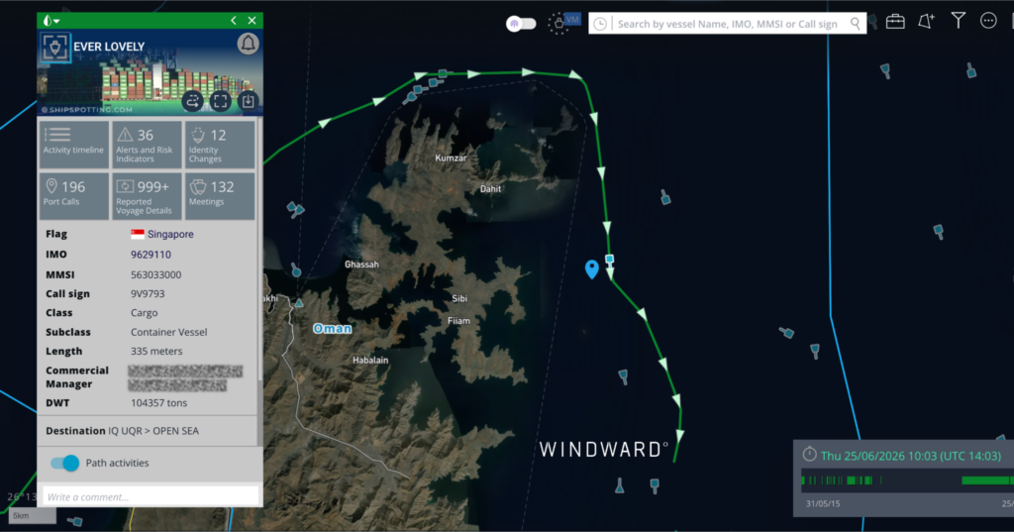
Task: Click the Sibi map label
Action: tap(459, 298)
